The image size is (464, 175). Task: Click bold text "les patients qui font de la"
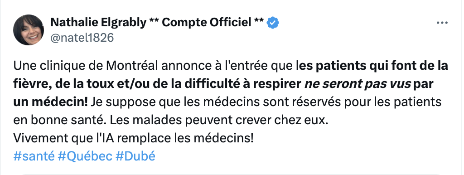(x=373, y=66)
